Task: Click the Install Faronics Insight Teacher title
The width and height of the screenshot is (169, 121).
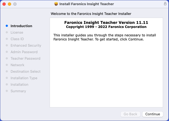Action: tap(87, 4)
